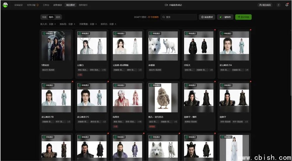292x161 pixels.
Task: Open the 凌云峰弟子C thumbnail
Action: pyautogui.click(x=92, y=98)
